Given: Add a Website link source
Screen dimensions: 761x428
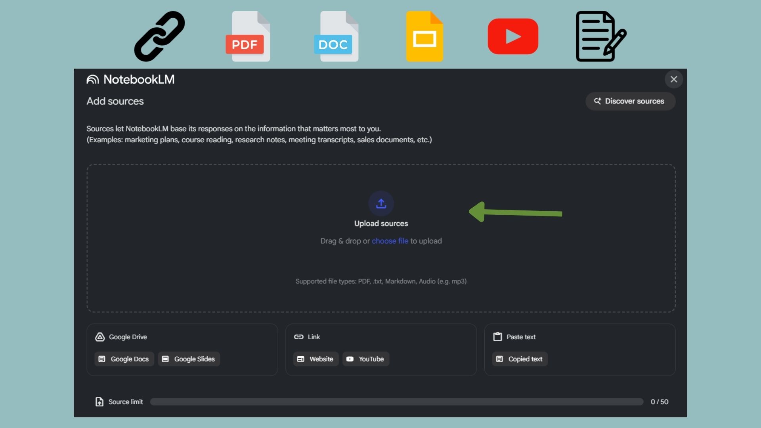Looking at the screenshot, I should click(x=316, y=359).
